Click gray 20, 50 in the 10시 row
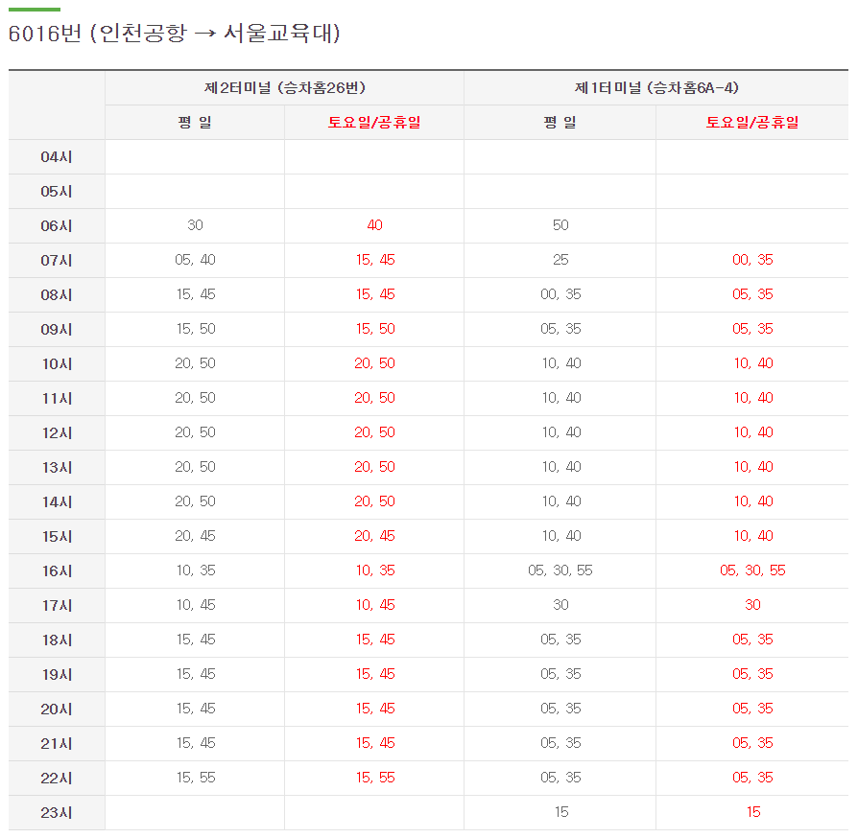The height and width of the screenshot is (838, 858). 195,363
